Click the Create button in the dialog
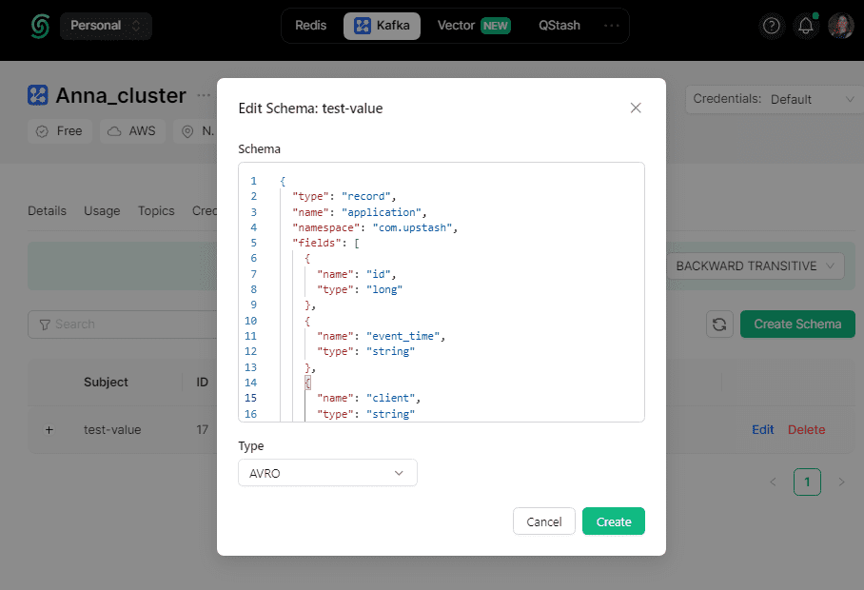This screenshot has height=590, width=864. click(x=614, y=521)
